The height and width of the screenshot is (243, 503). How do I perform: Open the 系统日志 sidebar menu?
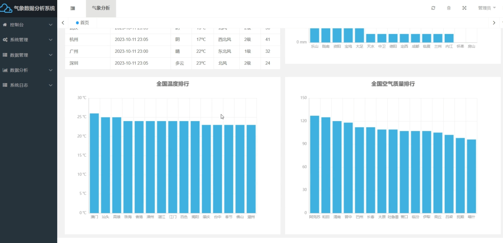tap(28, 85)
